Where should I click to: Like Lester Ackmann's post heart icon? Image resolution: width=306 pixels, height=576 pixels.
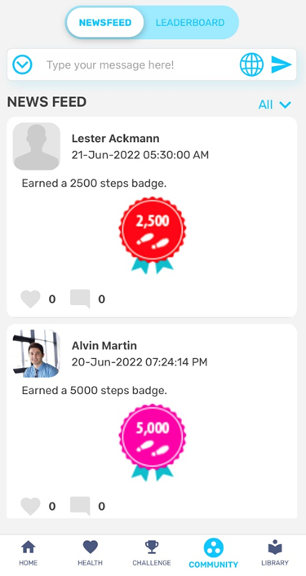pos(30,299)
